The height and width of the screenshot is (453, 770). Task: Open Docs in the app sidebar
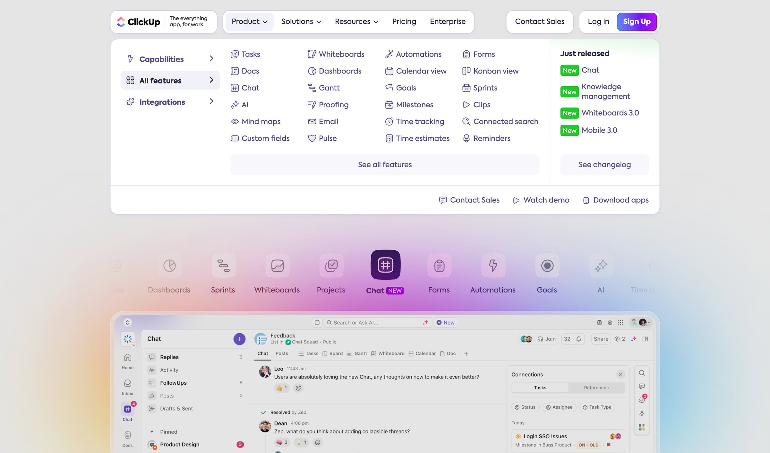(x=127, y=439)
